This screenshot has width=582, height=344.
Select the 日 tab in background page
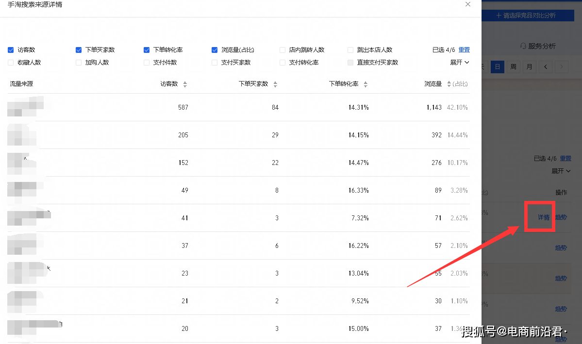498,67
